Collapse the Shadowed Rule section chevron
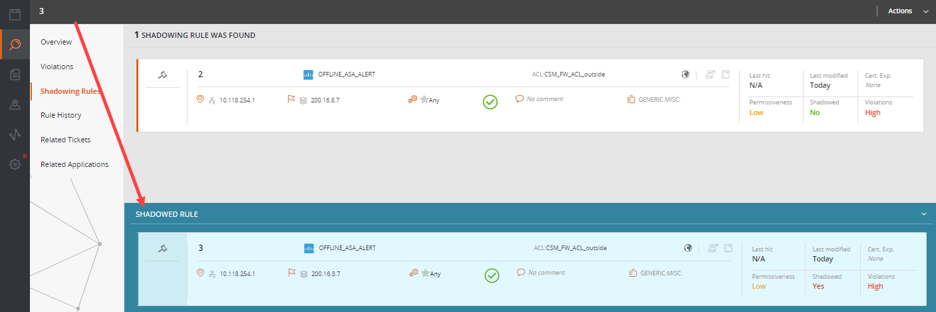936x312 pixels. [923, 214]
